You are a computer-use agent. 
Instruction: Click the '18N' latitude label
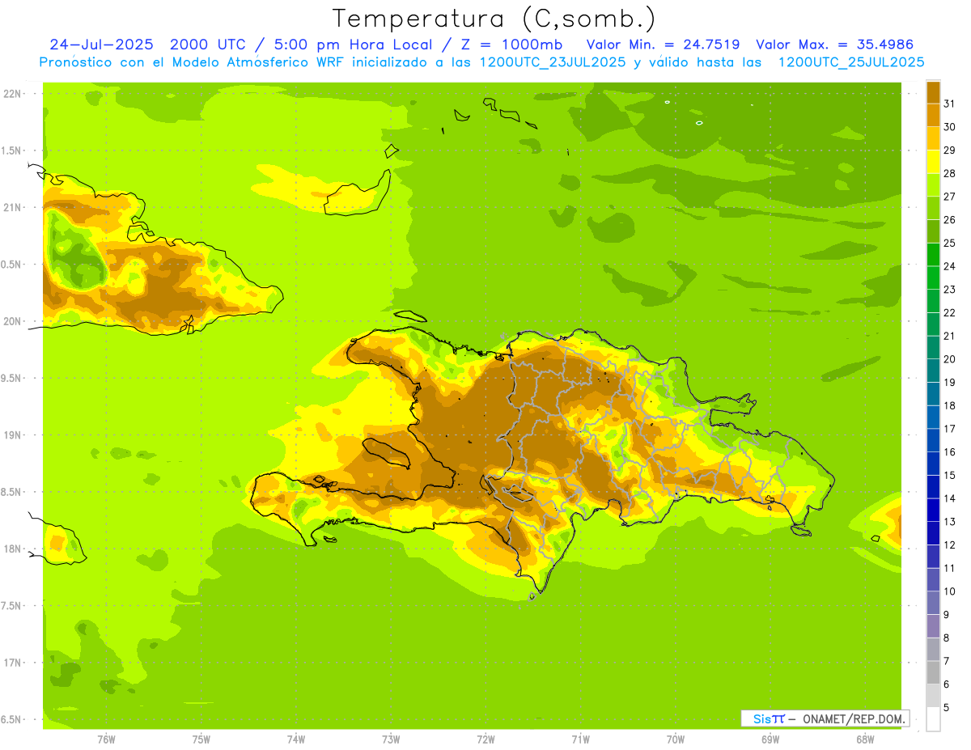13,549
